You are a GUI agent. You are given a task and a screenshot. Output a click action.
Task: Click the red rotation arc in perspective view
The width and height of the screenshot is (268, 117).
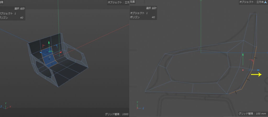pos(43,46)
